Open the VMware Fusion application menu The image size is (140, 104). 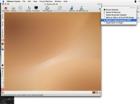coord(13,1)
